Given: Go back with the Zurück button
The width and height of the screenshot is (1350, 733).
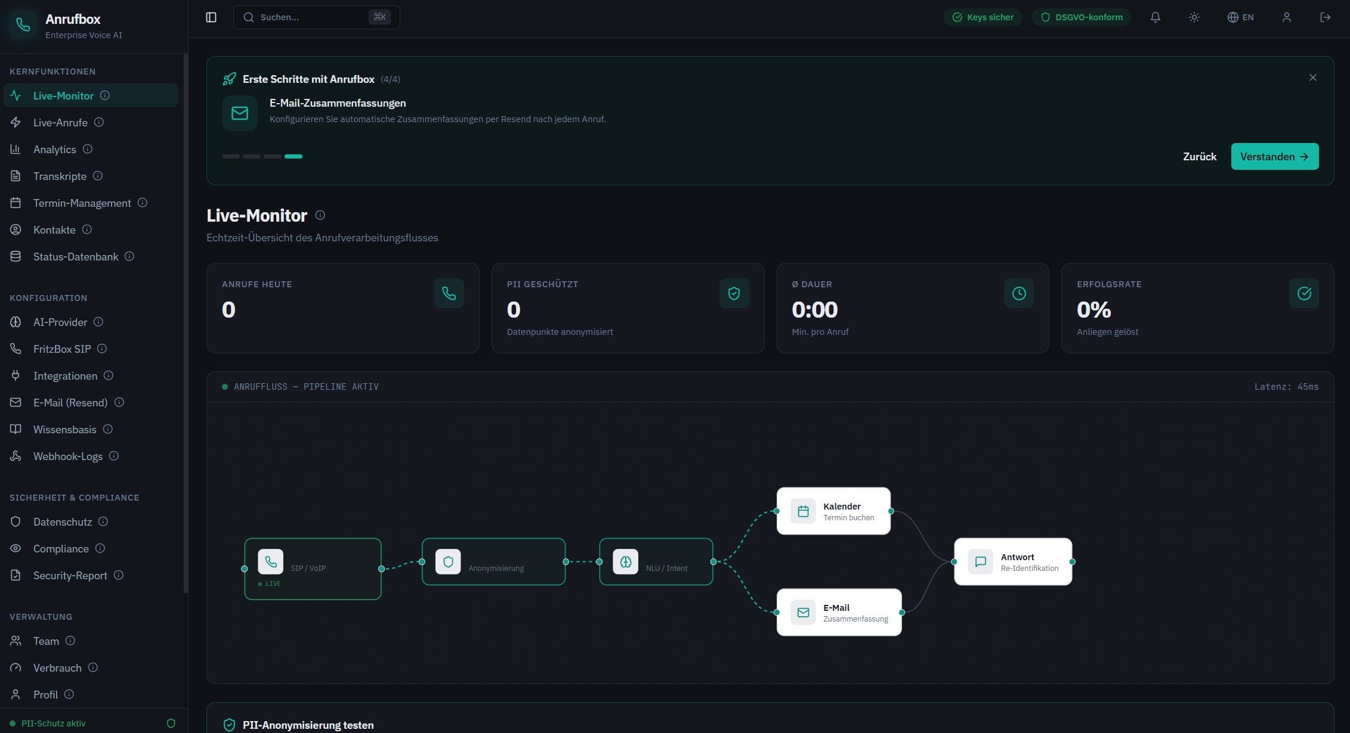Looking at the screenshot, I should [1200, 157].
